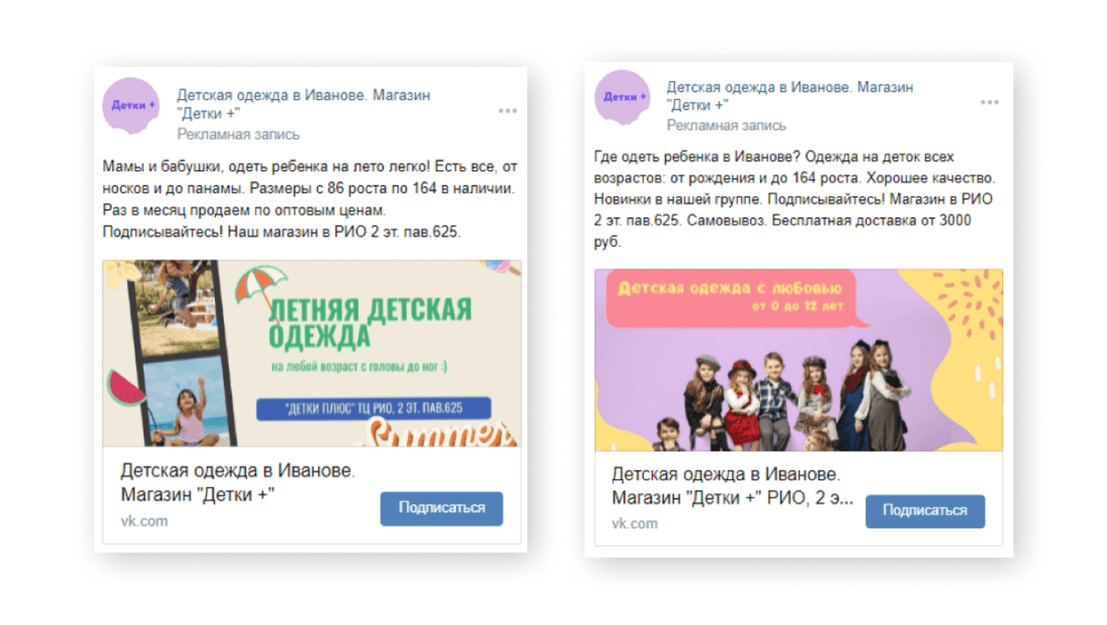Click Подписаться button in left ad
This screenshot has height=625, width=1107.
coord(441,509)
